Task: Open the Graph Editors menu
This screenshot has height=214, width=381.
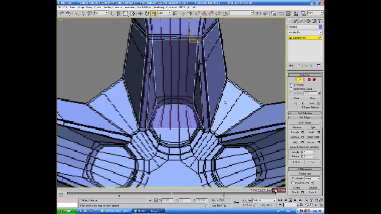Action: (x=144, y=7)
